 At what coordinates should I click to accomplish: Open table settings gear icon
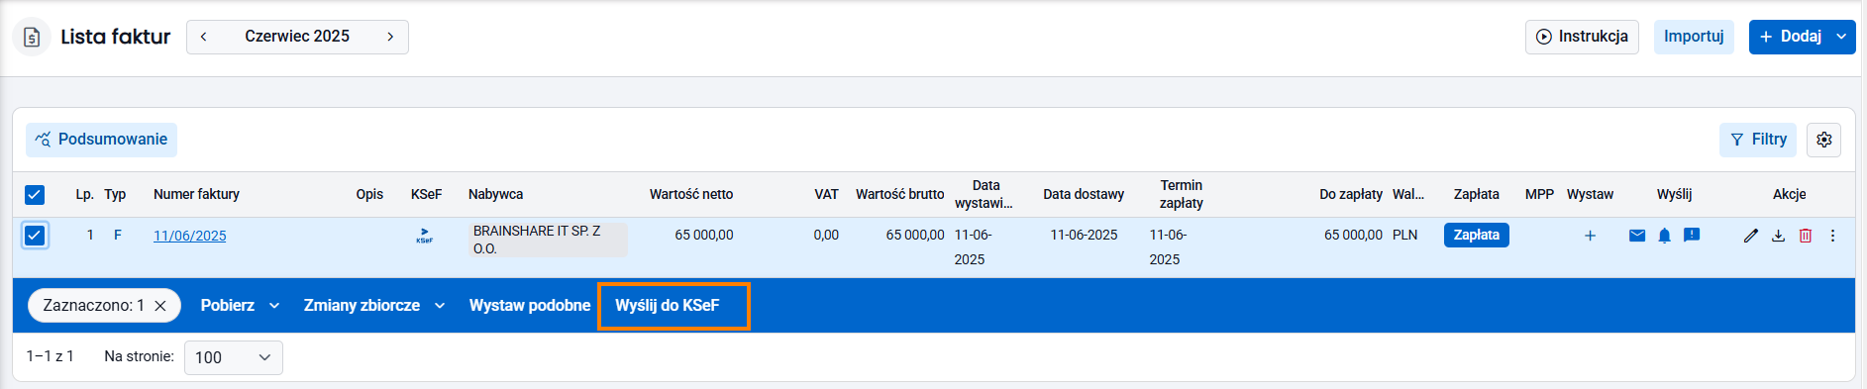coord(1824,140)
